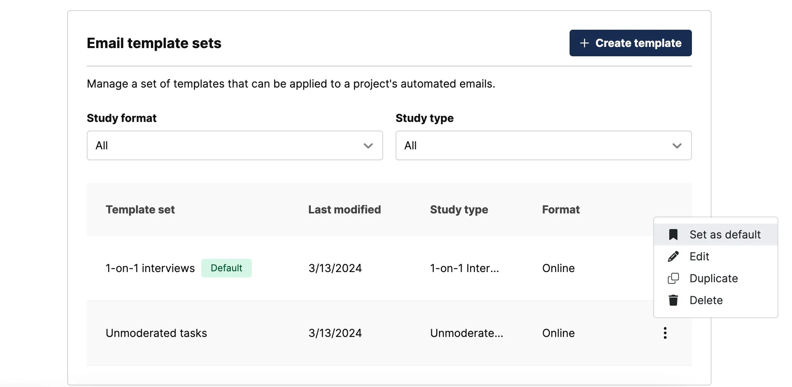Click the pencil icon beside Edit
792x387 pixels.
pos(673,256)
